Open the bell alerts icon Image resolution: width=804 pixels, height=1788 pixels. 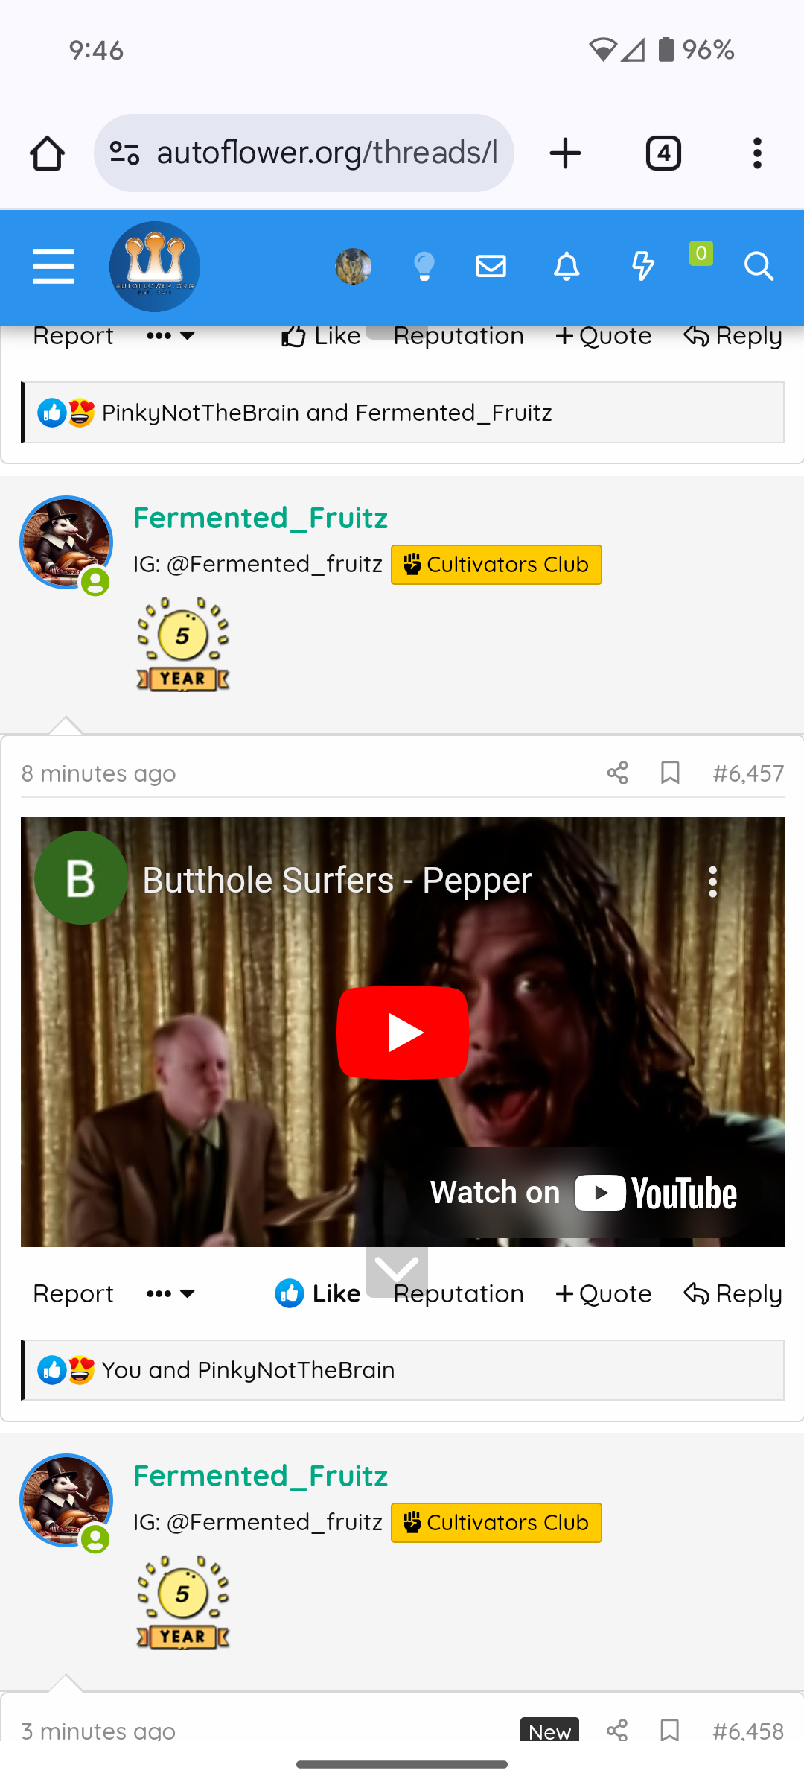coord(567,266)
